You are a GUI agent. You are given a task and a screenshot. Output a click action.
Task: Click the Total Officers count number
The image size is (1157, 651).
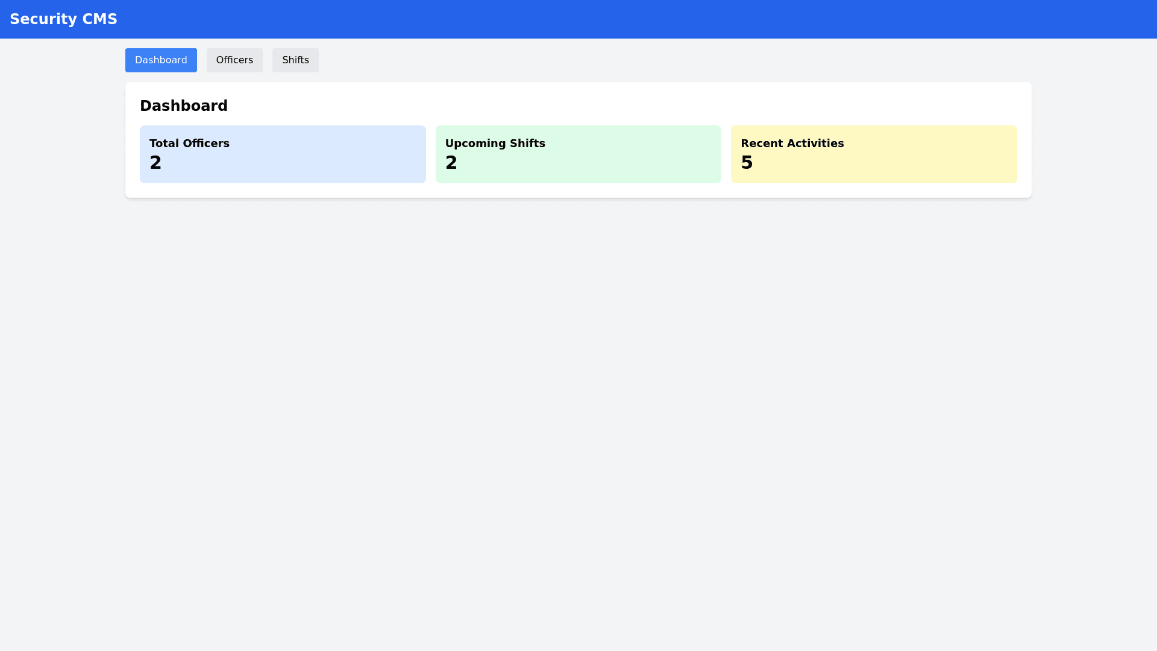(155, 163)
